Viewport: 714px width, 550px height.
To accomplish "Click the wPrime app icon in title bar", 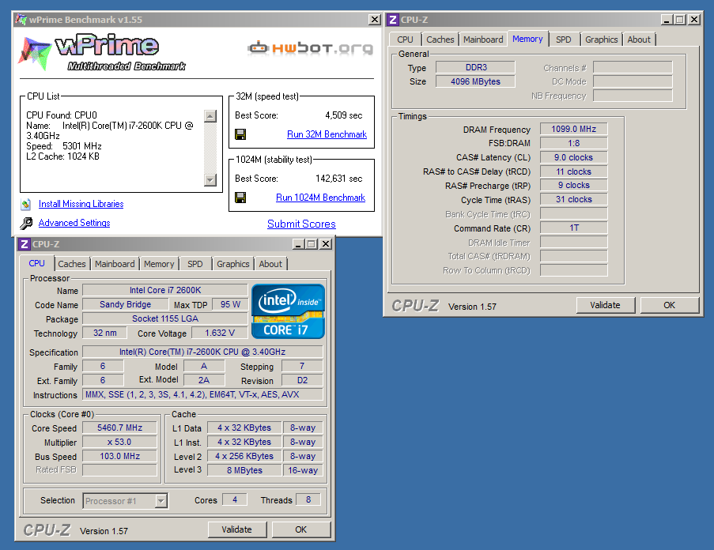I will [x=21, y=20].
